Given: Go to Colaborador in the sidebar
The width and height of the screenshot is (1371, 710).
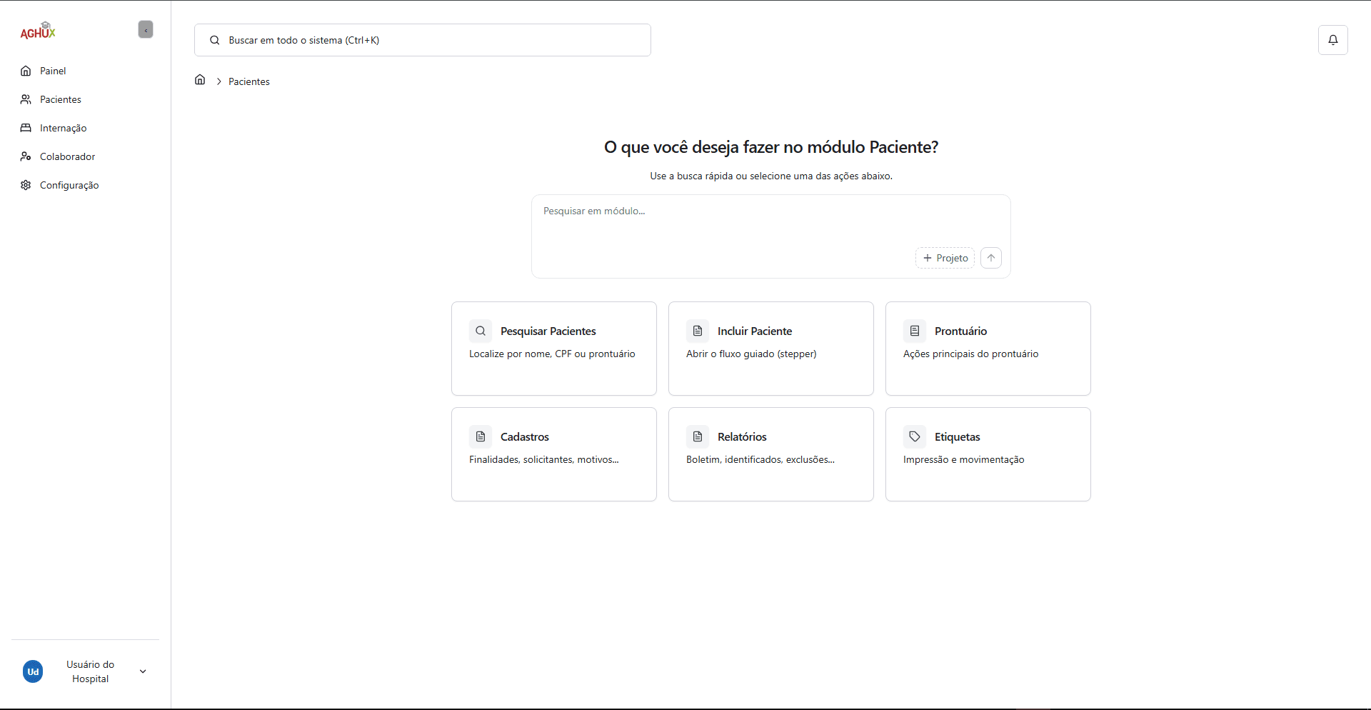Looking at the screenshot, I should [x=67, y=156].
